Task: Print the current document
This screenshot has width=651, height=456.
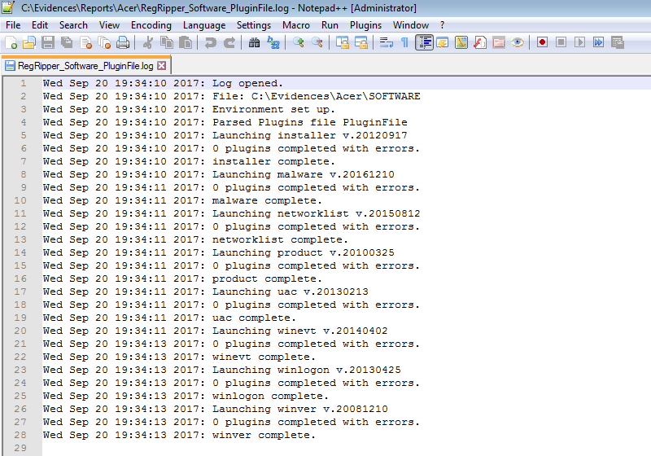Action: (x=123, y=42)
